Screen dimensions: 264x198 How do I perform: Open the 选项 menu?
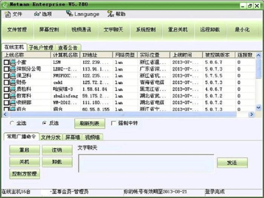click(x=43, y=14)
